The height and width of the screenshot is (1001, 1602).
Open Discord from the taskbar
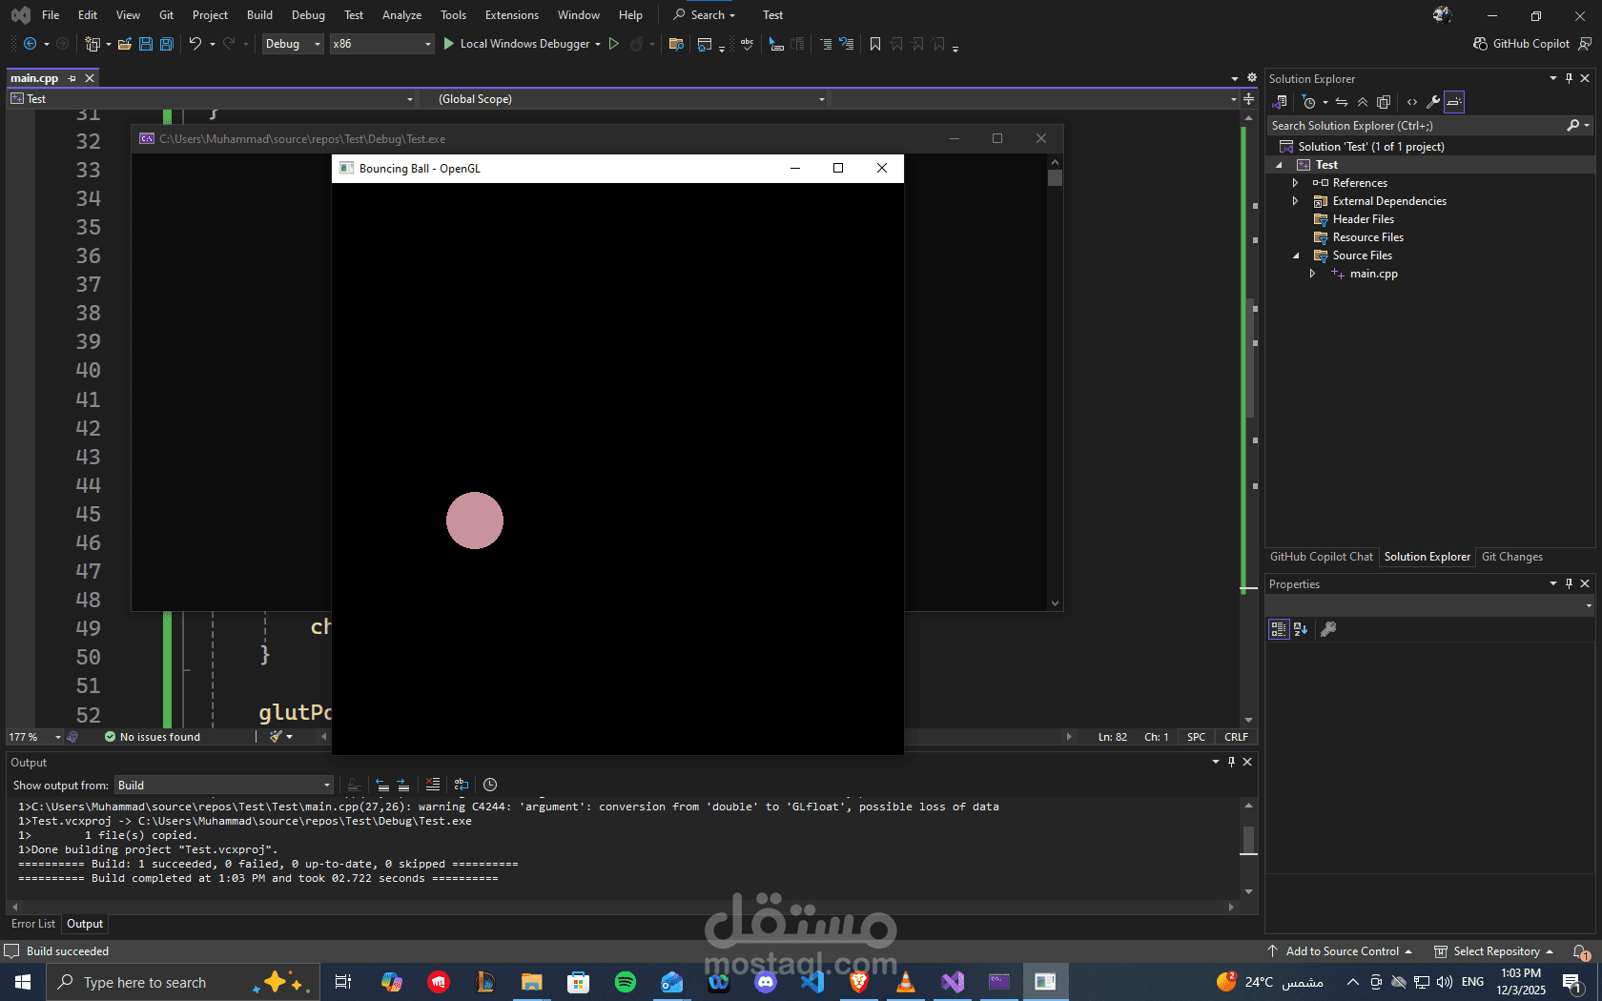tap(766, 982)
